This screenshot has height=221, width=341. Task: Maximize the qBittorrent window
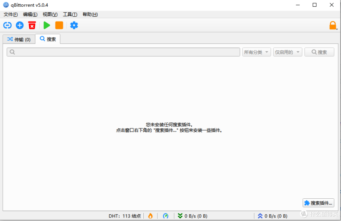tap(314, 5)
